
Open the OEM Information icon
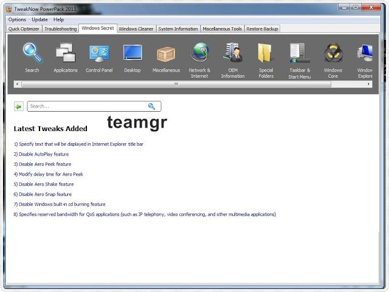233,52
